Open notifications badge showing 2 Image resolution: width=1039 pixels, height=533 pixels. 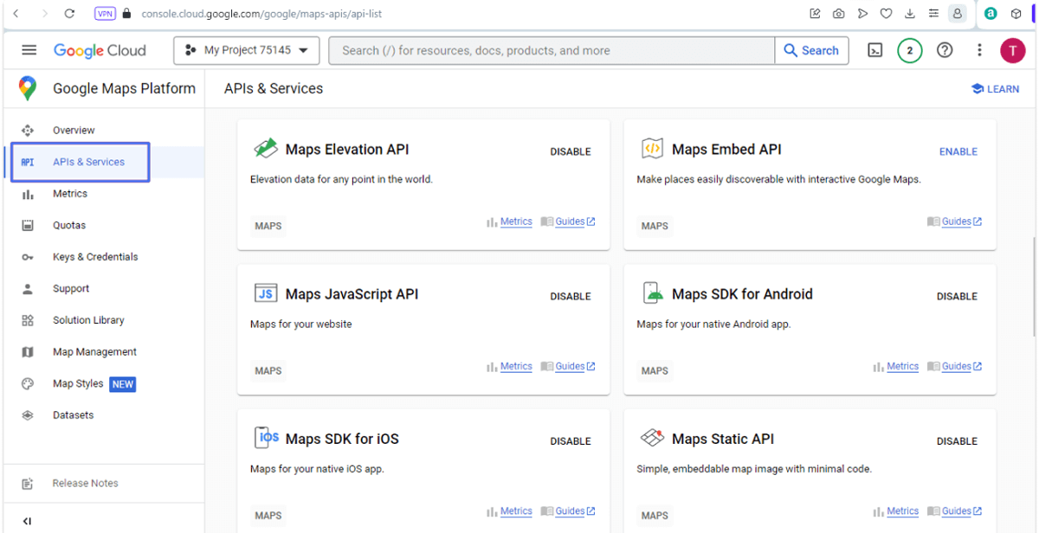pyautogui.click(x=909, y=50)
